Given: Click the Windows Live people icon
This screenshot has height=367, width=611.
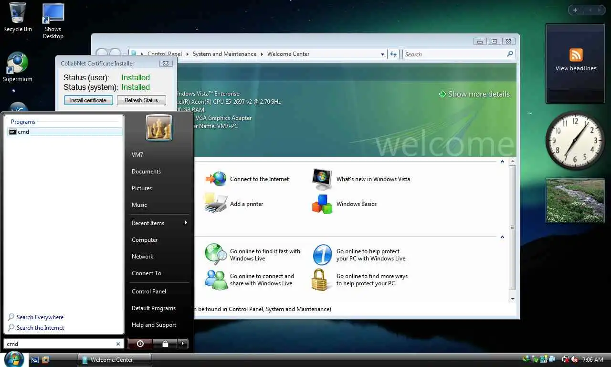Looking at the screenshot, I should [216, 280].
